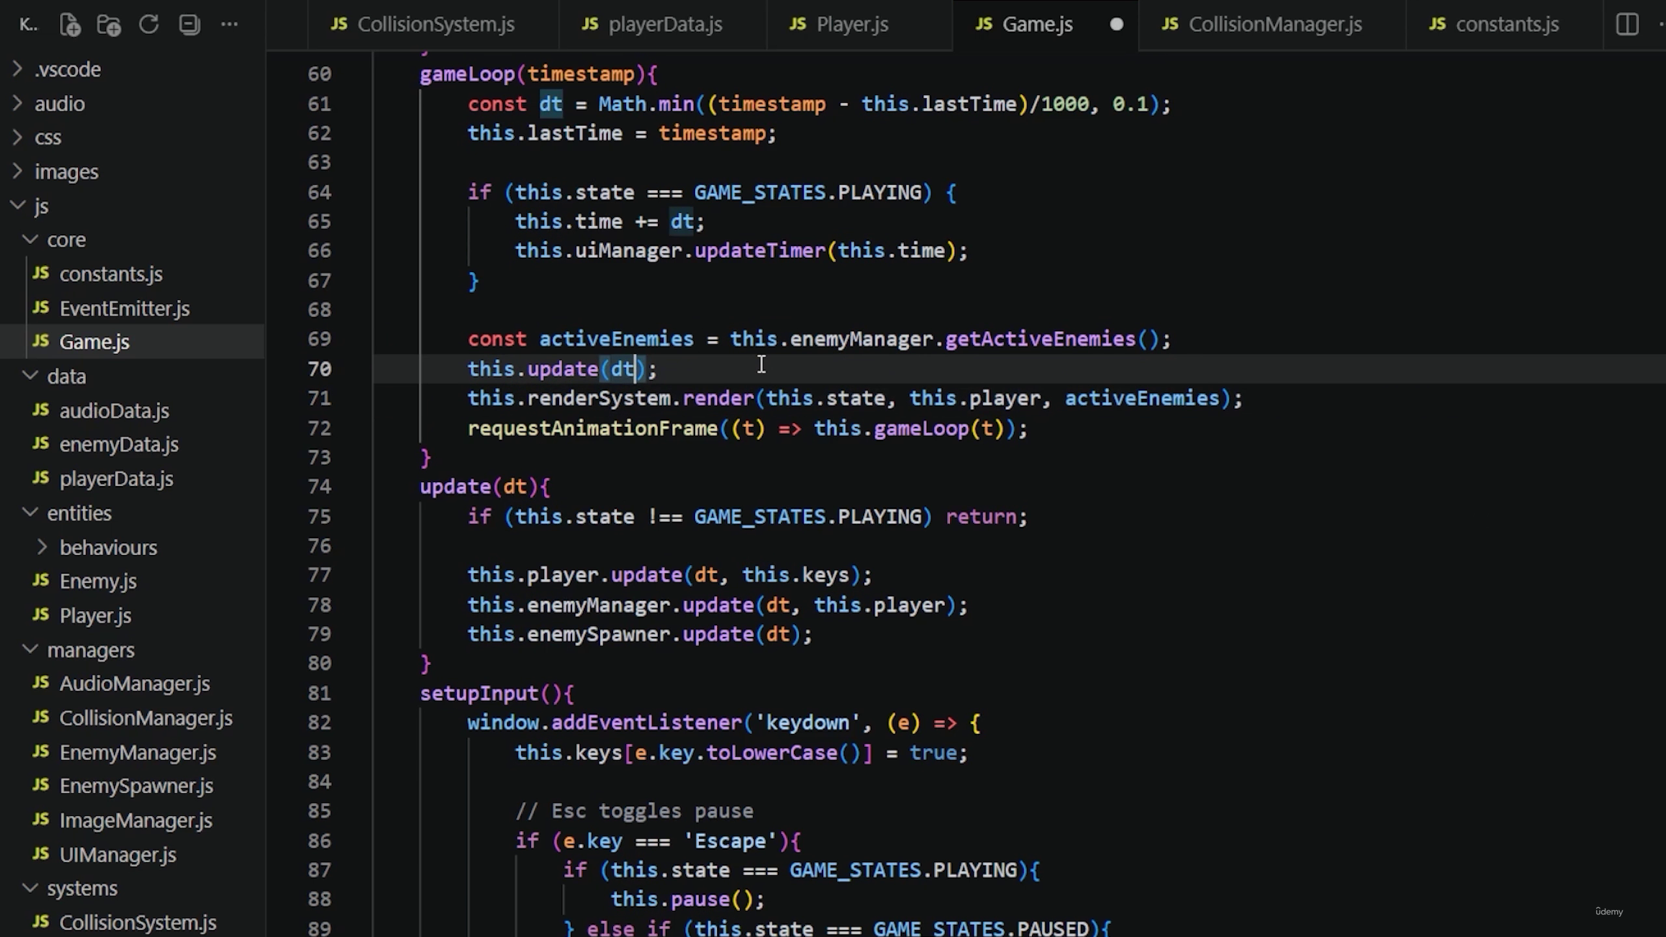Click the New File icon in explorer header

(x=70, y=25)
